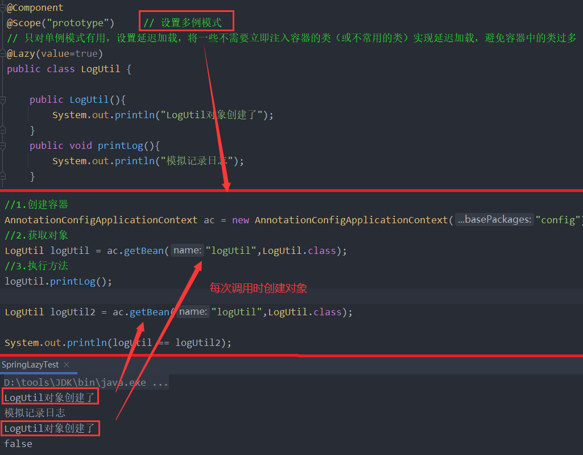Click the class name LogUtil declaration

click(x=100, y=69)
